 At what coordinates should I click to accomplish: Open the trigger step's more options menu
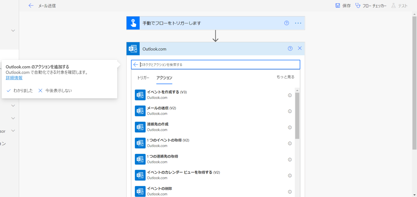[x=298, y=23]
